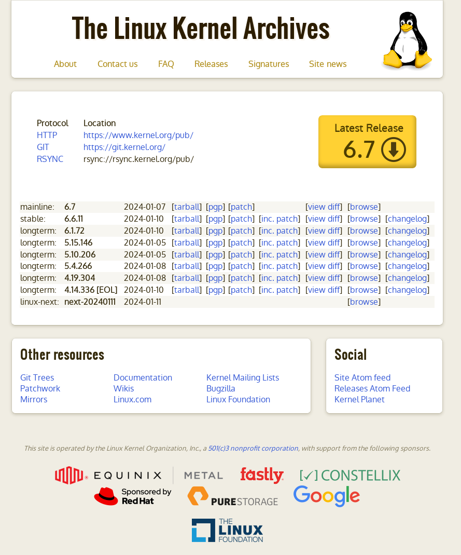Click the Fastly sponsor logo
461x555 pixels.
[262, 475]
